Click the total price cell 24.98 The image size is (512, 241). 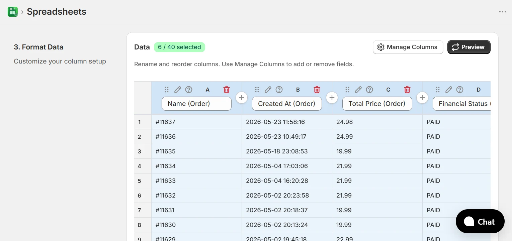click(377, 122)
